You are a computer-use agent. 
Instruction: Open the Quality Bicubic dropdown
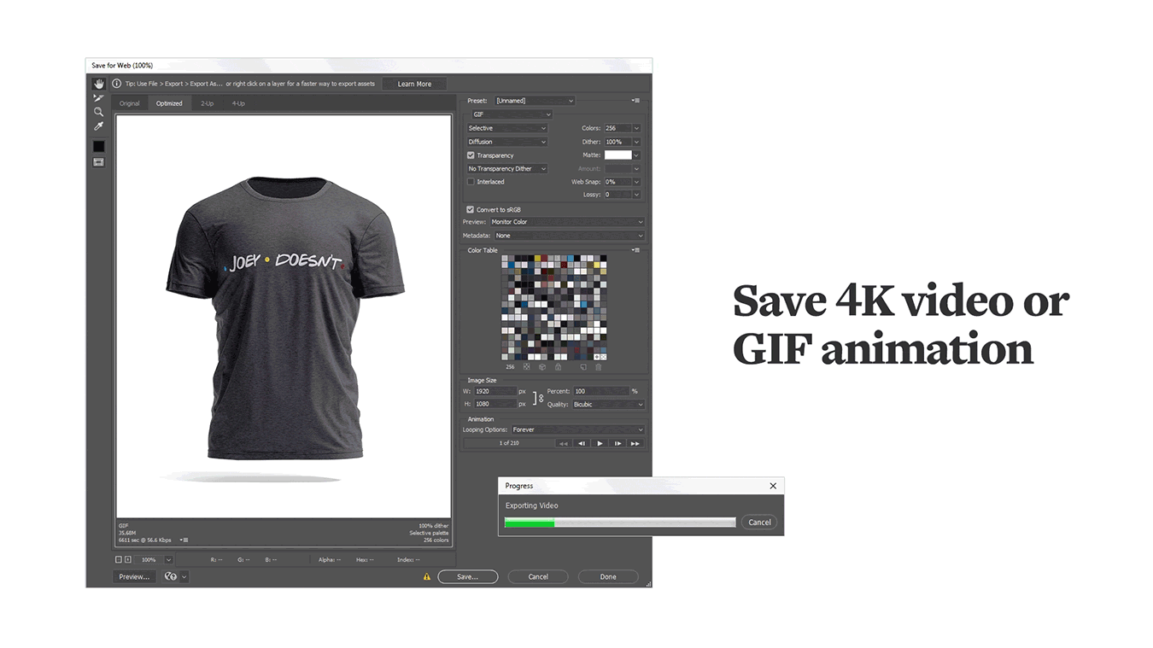[x=608, y=405]
